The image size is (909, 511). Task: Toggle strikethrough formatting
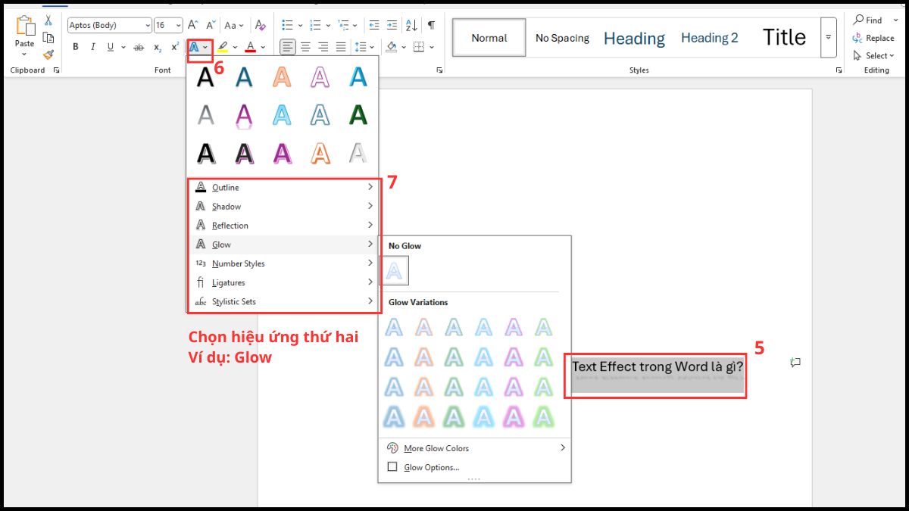(139, 47)
